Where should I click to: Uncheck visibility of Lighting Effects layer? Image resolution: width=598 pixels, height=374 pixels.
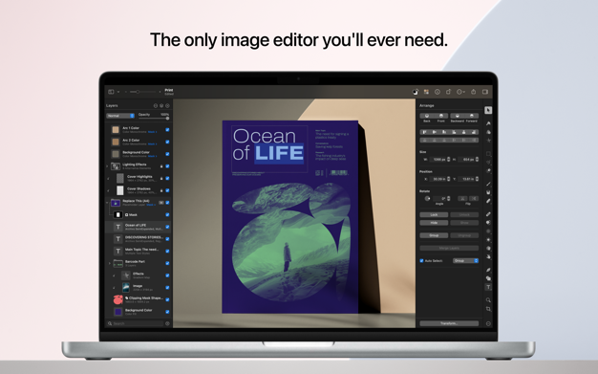(x=167, y=166)
